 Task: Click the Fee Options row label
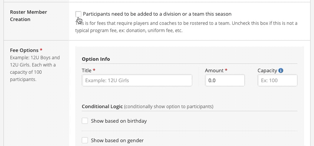24,50
